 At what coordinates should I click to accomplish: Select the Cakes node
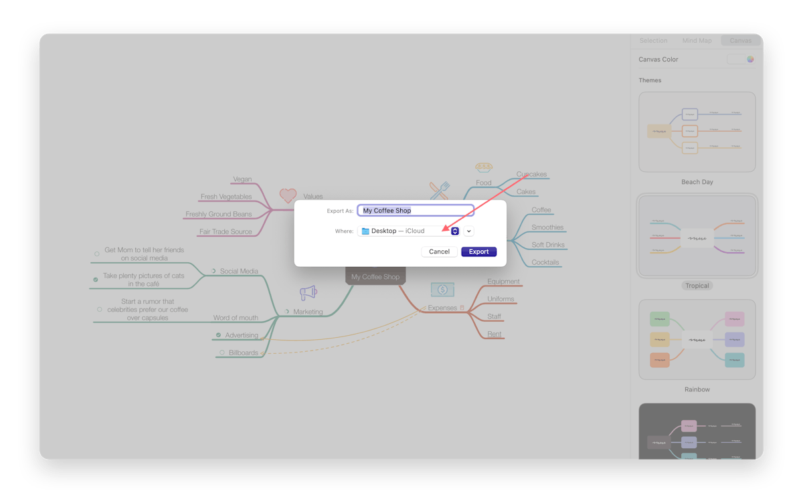(526, 191)
